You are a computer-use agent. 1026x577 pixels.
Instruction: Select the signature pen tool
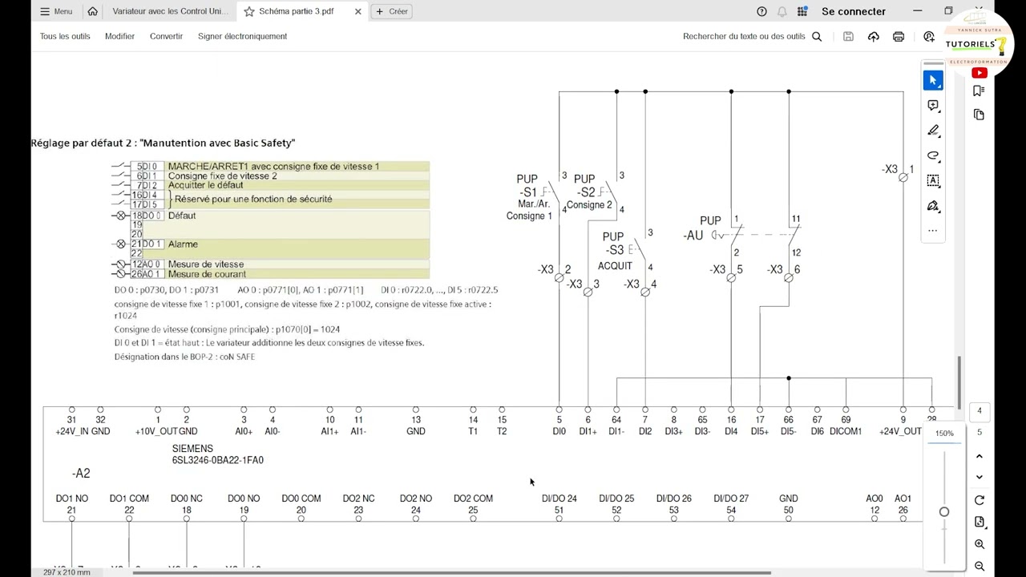pyautogui.click(x=933, y=206)
